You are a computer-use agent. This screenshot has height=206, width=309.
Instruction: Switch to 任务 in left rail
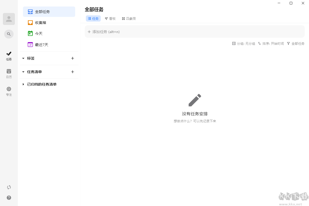9,56
